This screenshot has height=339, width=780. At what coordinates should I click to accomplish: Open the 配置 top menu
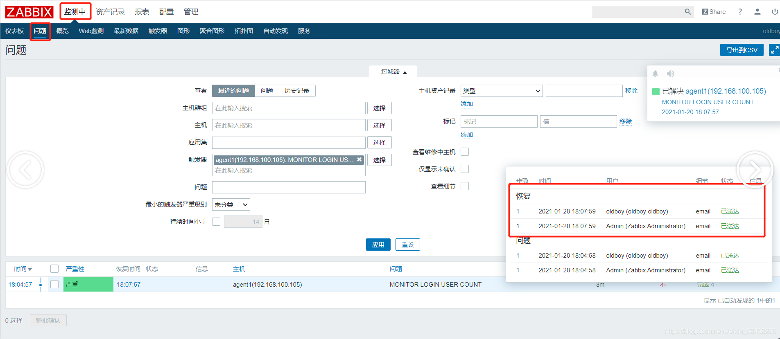[166, 12]
